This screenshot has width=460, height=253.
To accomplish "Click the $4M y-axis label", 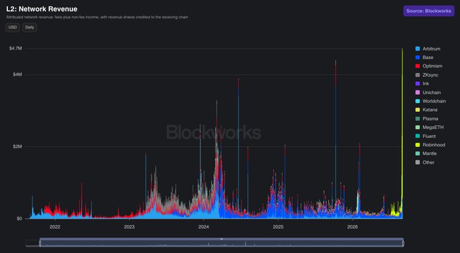I will pos(18,74).
